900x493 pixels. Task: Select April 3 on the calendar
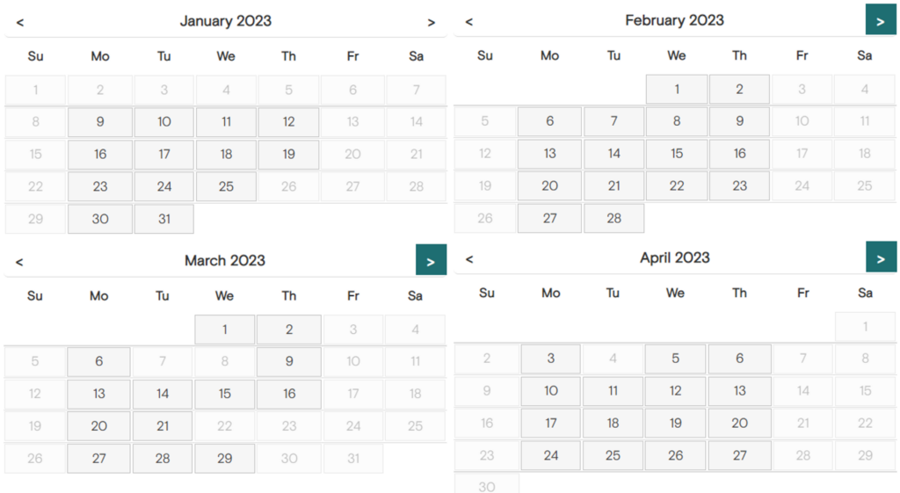click(x=551, y=359)
